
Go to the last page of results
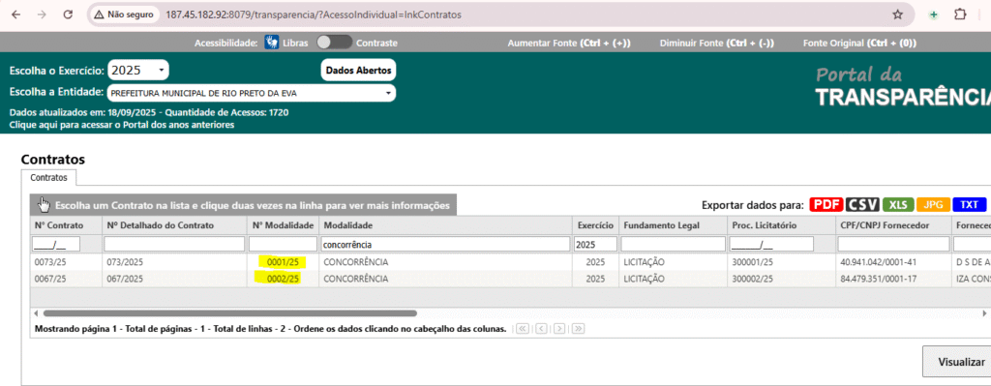click(578, 329)
